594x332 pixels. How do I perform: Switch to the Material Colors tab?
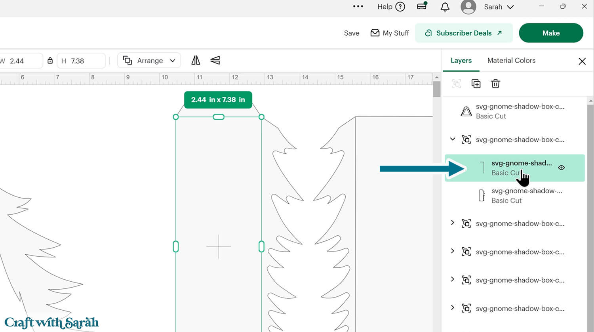coord(511,60)
